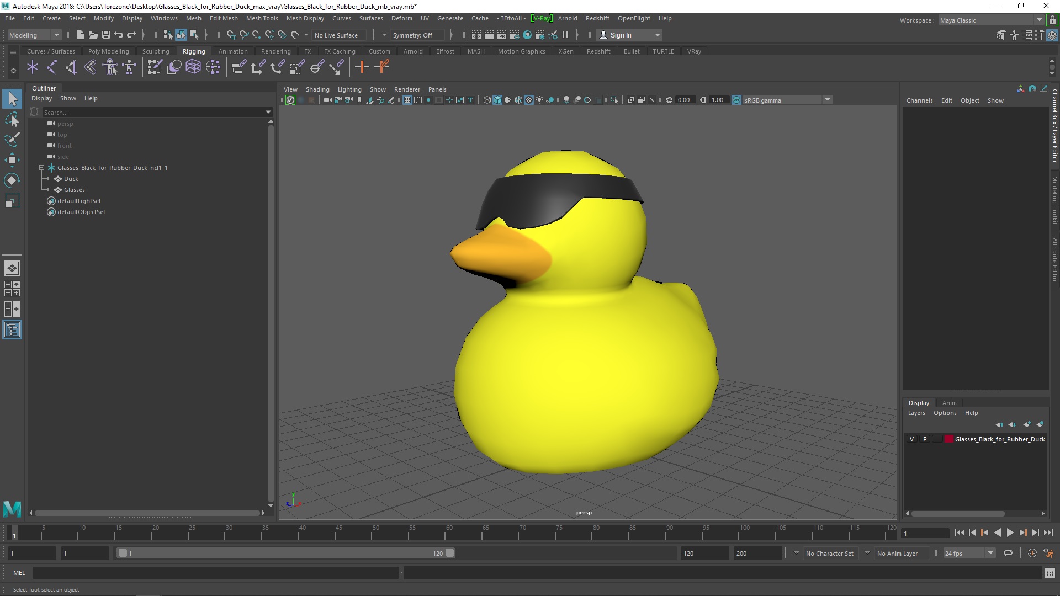Open Channels menu in Channel Box
This screenshot has height=596, width=1060.
919,100
